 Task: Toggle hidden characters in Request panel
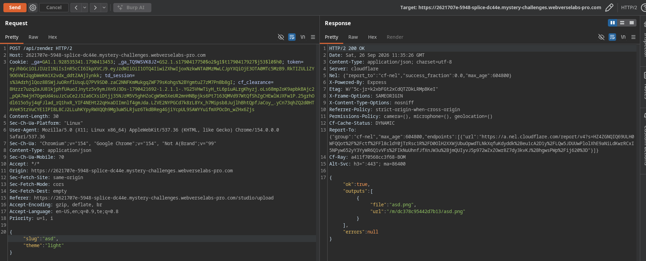click(x=281, y=37)
